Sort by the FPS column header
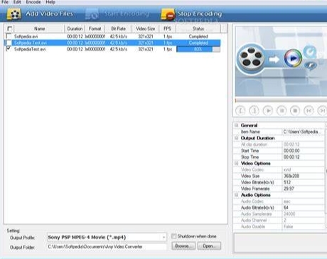This screenshot has height=259, width=327. click(x=167, y=28)
